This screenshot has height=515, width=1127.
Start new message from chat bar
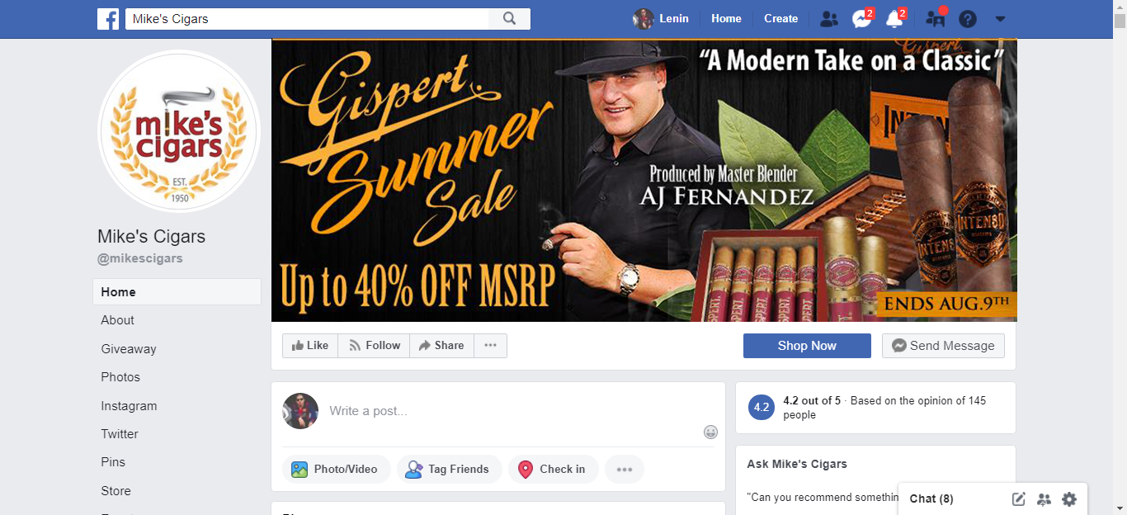click(1019, 498)
